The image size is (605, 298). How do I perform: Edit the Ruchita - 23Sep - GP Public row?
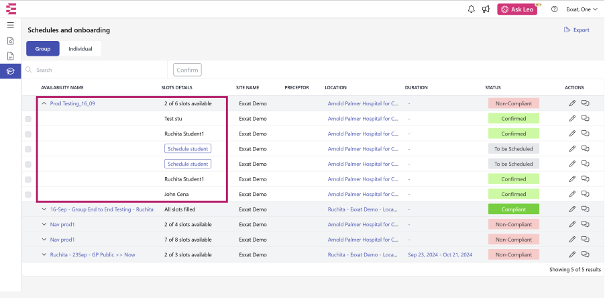click(x=572, y=254)
